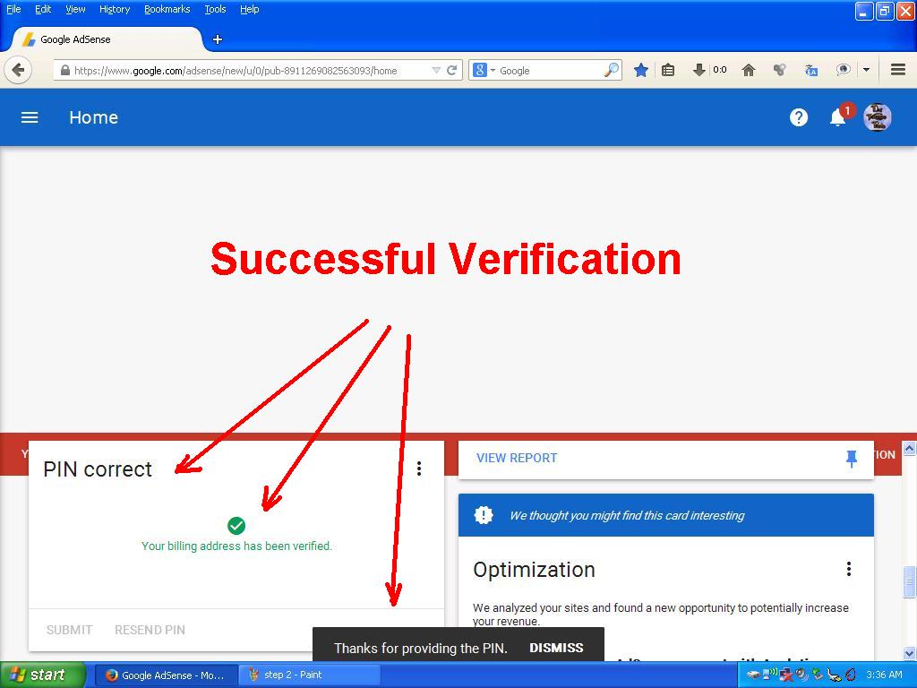Open the Firefox hamburger menu
The width and height of the screenshot is (917, 688).
(898, 70)
